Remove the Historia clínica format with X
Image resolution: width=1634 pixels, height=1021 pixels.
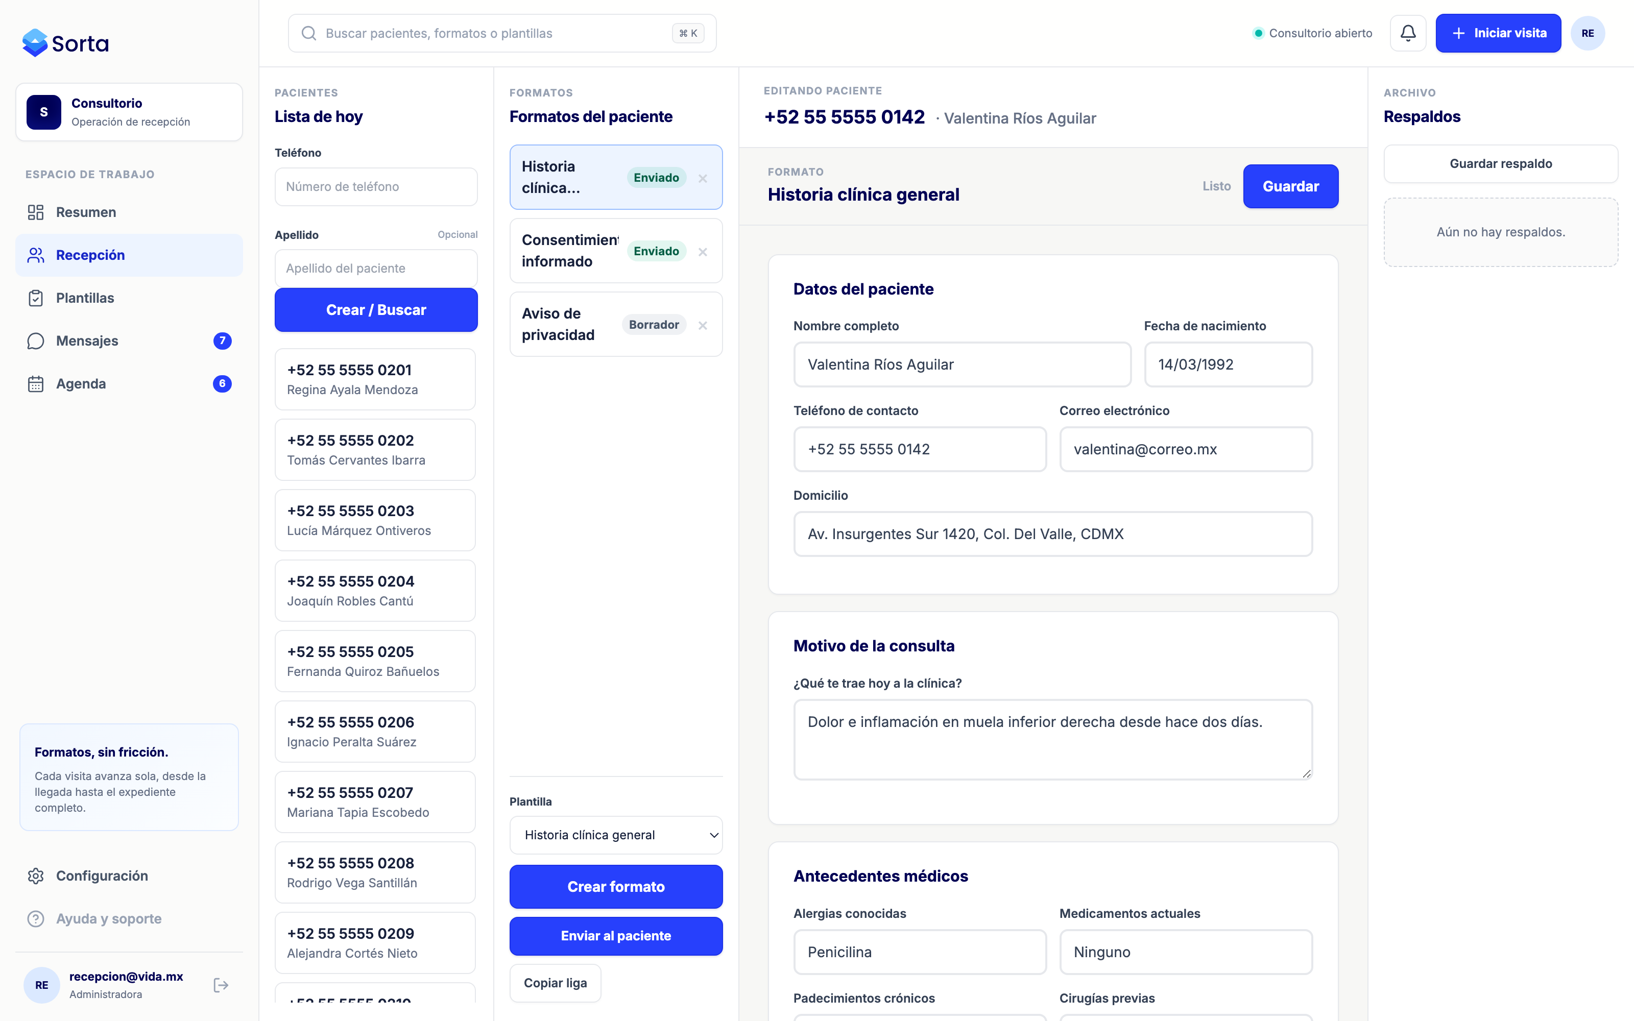click(703, 178)
